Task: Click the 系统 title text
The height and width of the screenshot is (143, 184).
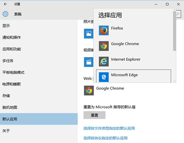Action: 18,14
